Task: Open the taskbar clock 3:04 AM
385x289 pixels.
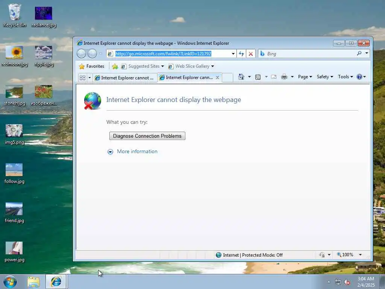Action: point(366,282)
